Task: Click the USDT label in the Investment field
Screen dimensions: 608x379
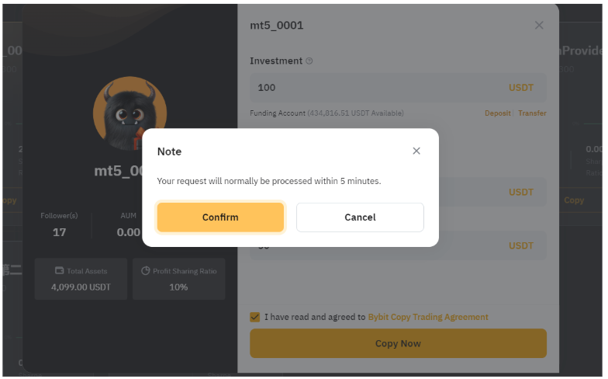Action: click(x=521, y=88)
